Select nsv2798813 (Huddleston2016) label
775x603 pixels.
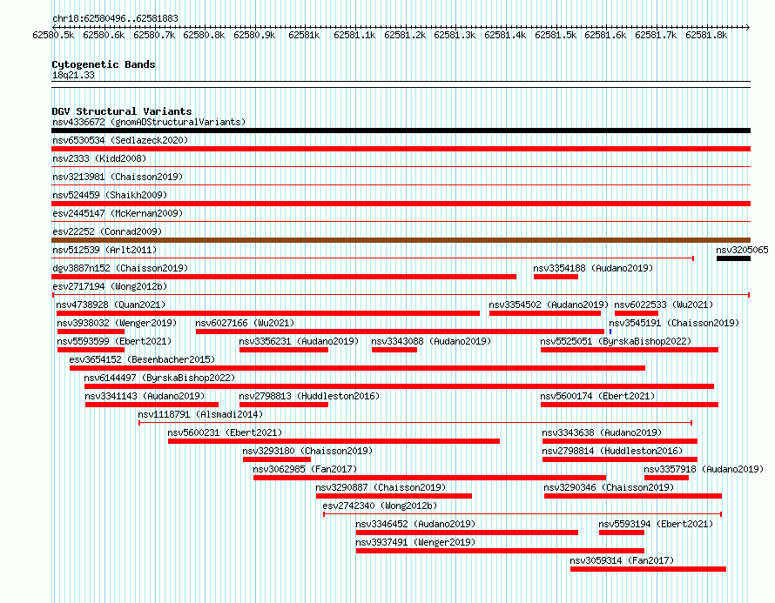[x=309, y=396]
